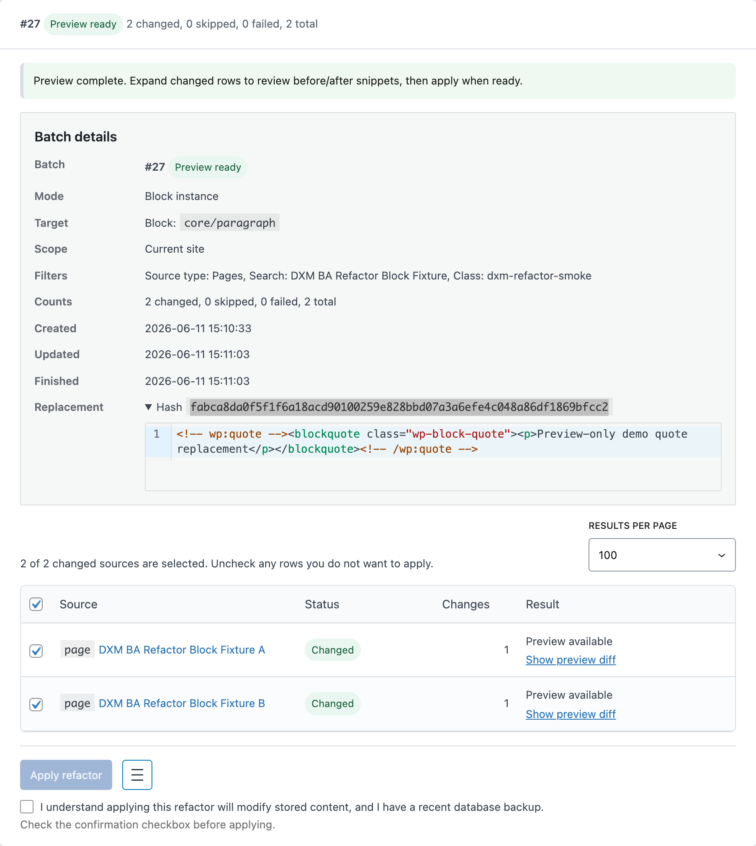This screenshot has width=756, height=846.
Task: Click line number 1 in code editor
Action: tap(157, 434)
